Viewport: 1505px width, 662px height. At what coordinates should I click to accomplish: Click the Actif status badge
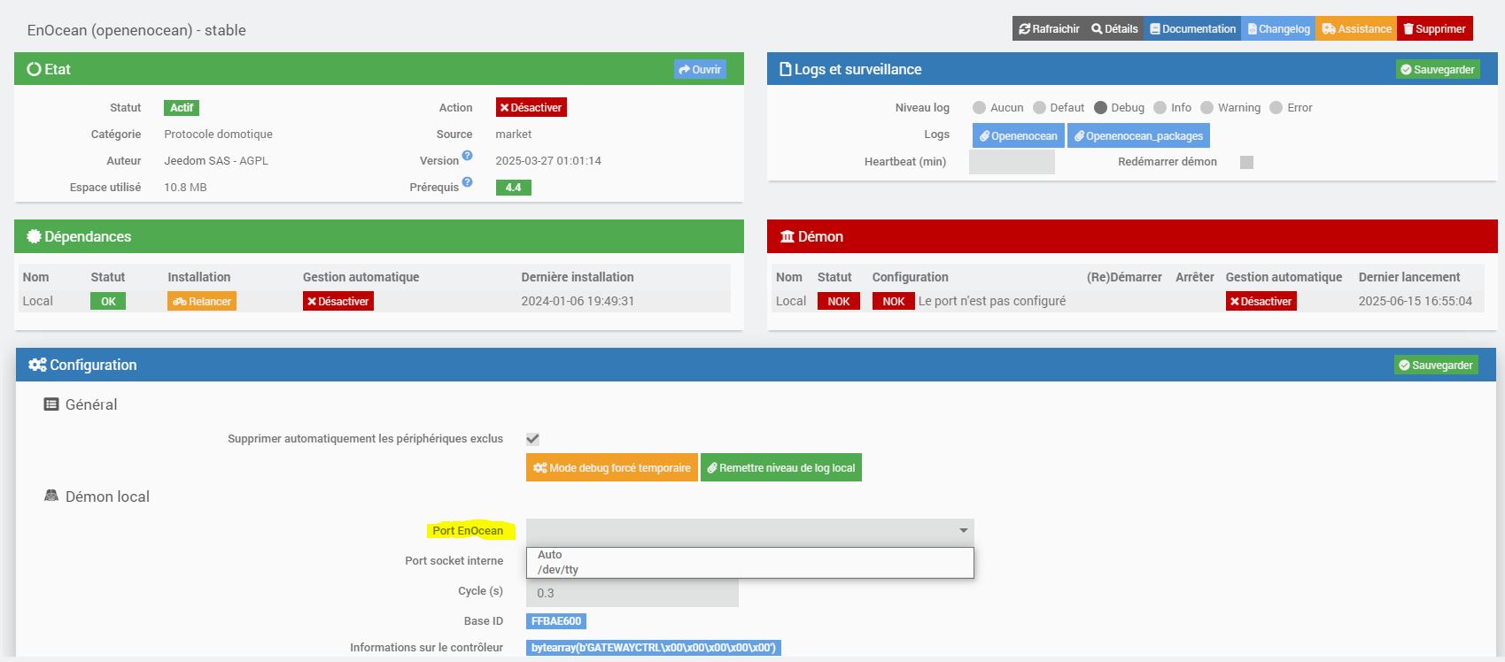[182, 107]
